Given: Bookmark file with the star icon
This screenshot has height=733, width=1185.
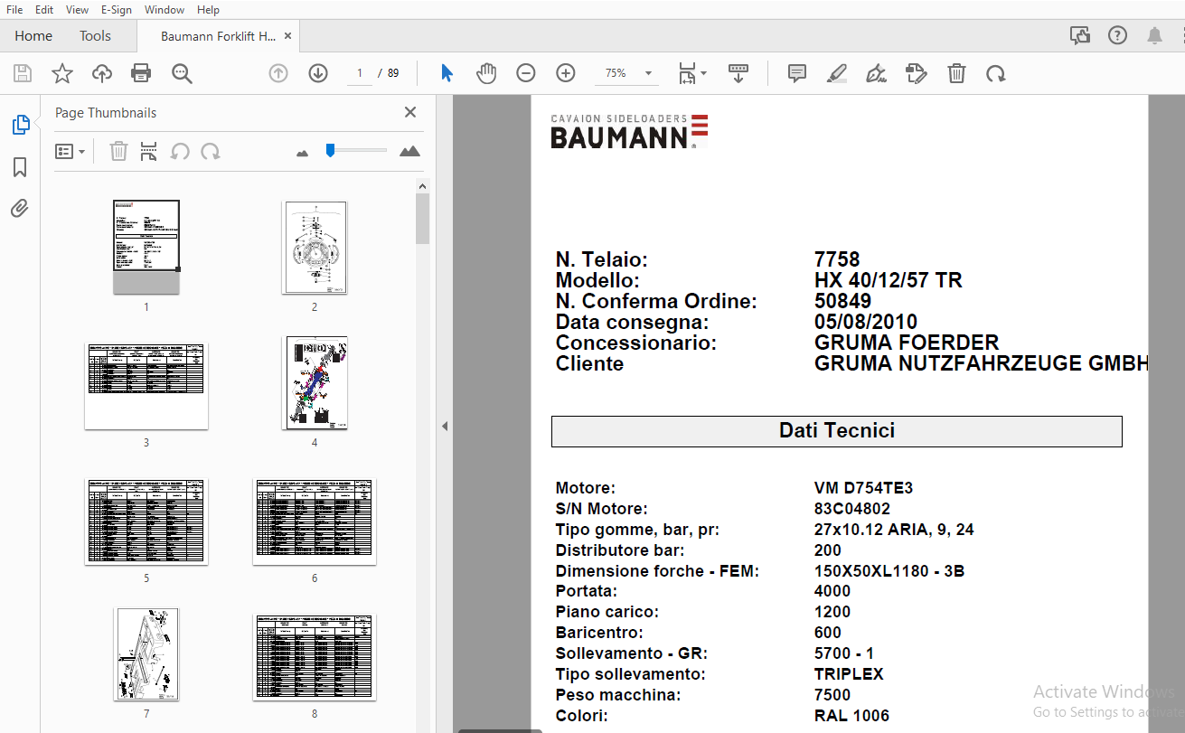Looking at the screenshot, I should (62, 73).
